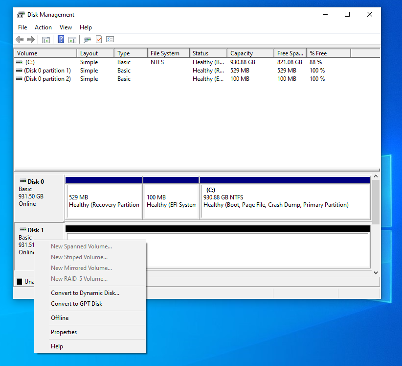402x366 pixels.
Task: Toggle the Show/Hide Console Tree icon
Action: (x=46, y=40)
